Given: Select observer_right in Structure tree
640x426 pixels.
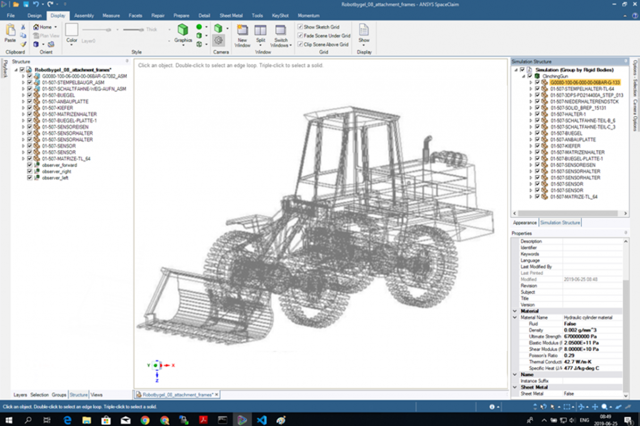Looking at the screenshot, I should click(x=56, y=171).
